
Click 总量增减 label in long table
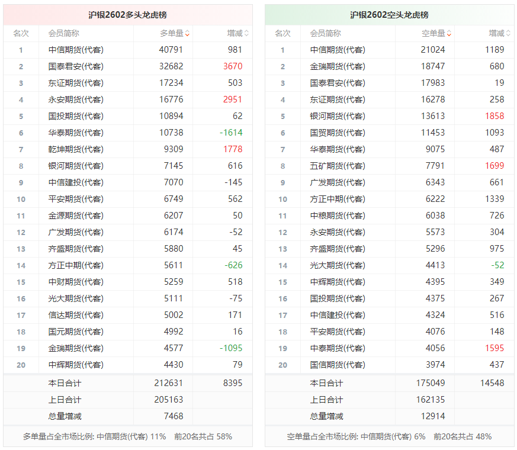tap(65, 416)
